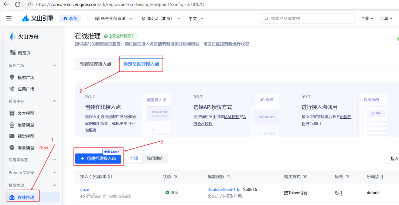The width and height of the screenshot is (399, 205).
Task: Reload the browser page
Action: (18, 4)
